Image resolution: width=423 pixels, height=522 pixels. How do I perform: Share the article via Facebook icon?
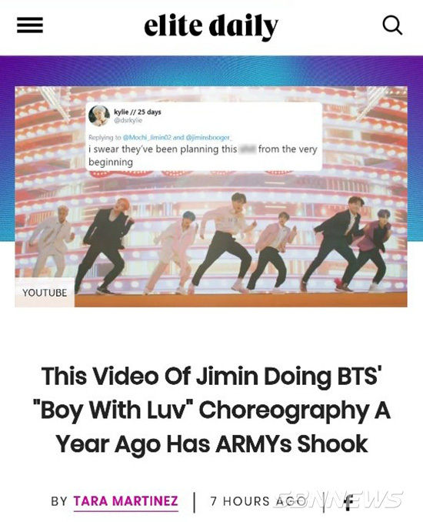tap(348, 502)
